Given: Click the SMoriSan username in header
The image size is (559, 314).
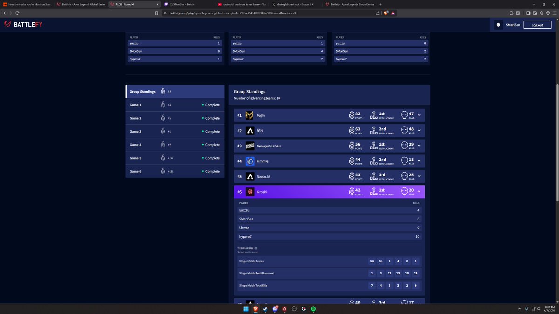Looking at the screenshot, I should 513,25.
